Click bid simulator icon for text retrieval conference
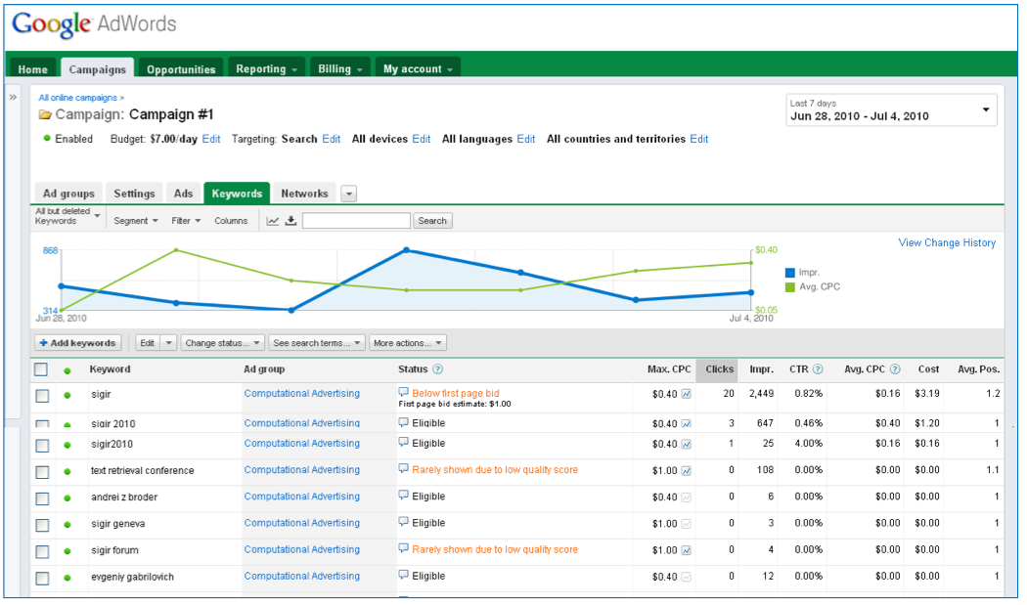The image size is (1027, 605). tap(686, 471)
